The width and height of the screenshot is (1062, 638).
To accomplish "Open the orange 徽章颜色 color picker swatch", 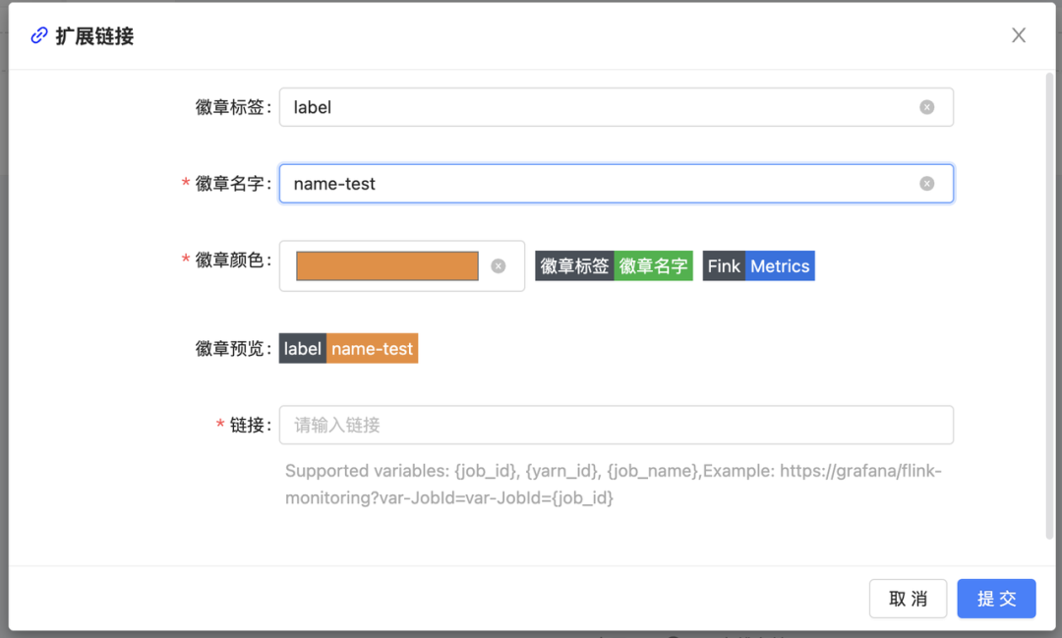I will [x=387, y=266].
